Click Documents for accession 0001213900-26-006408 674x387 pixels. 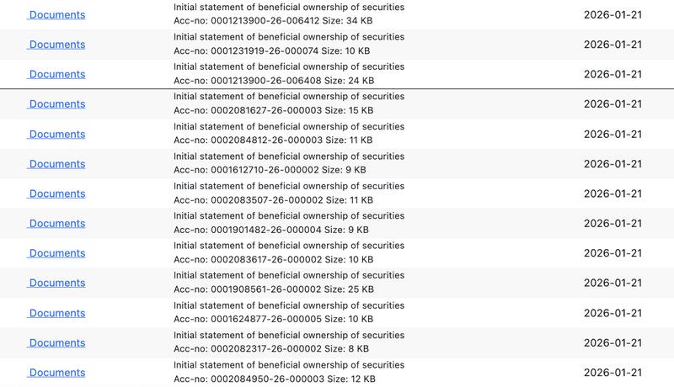click(x=56, y=74)
